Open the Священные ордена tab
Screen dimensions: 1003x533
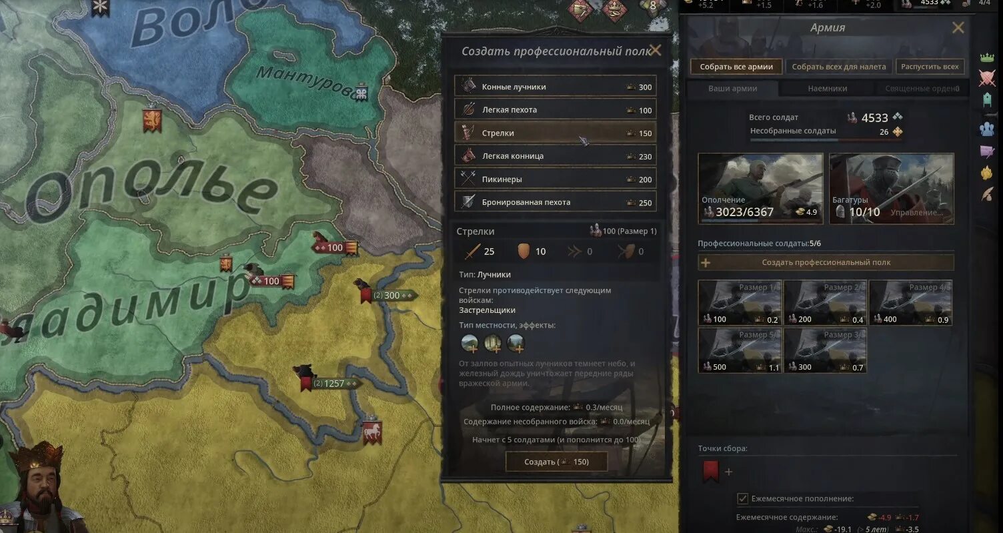[x=922, y=88]
